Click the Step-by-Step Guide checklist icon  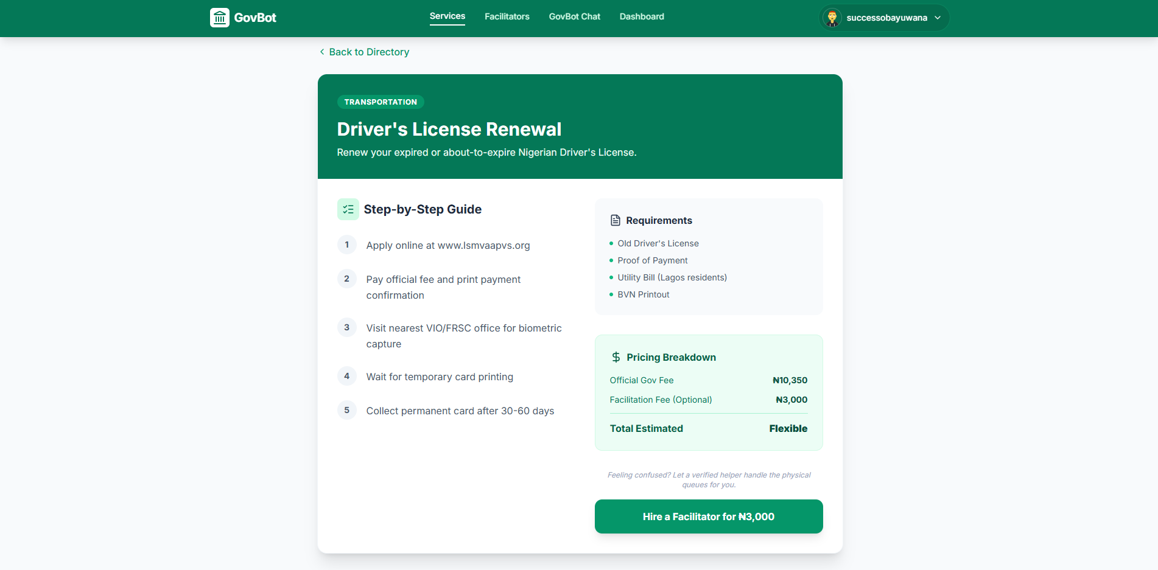click(x=348, y=209)
